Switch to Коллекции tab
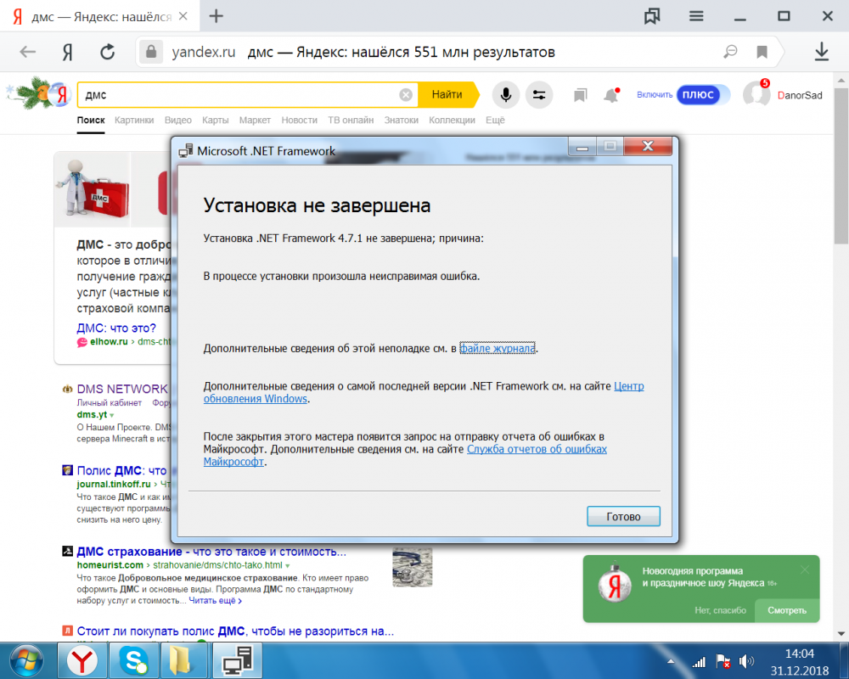Viewport: 849px width, 679px height. [x=453, y=121]
